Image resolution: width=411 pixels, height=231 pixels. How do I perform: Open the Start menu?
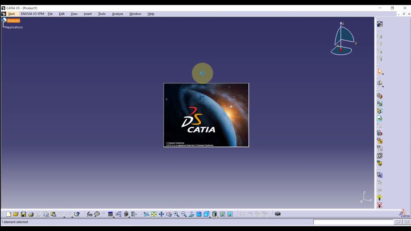12,14
